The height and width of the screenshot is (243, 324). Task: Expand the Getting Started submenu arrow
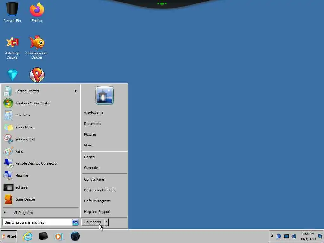(x=76, y=91)
